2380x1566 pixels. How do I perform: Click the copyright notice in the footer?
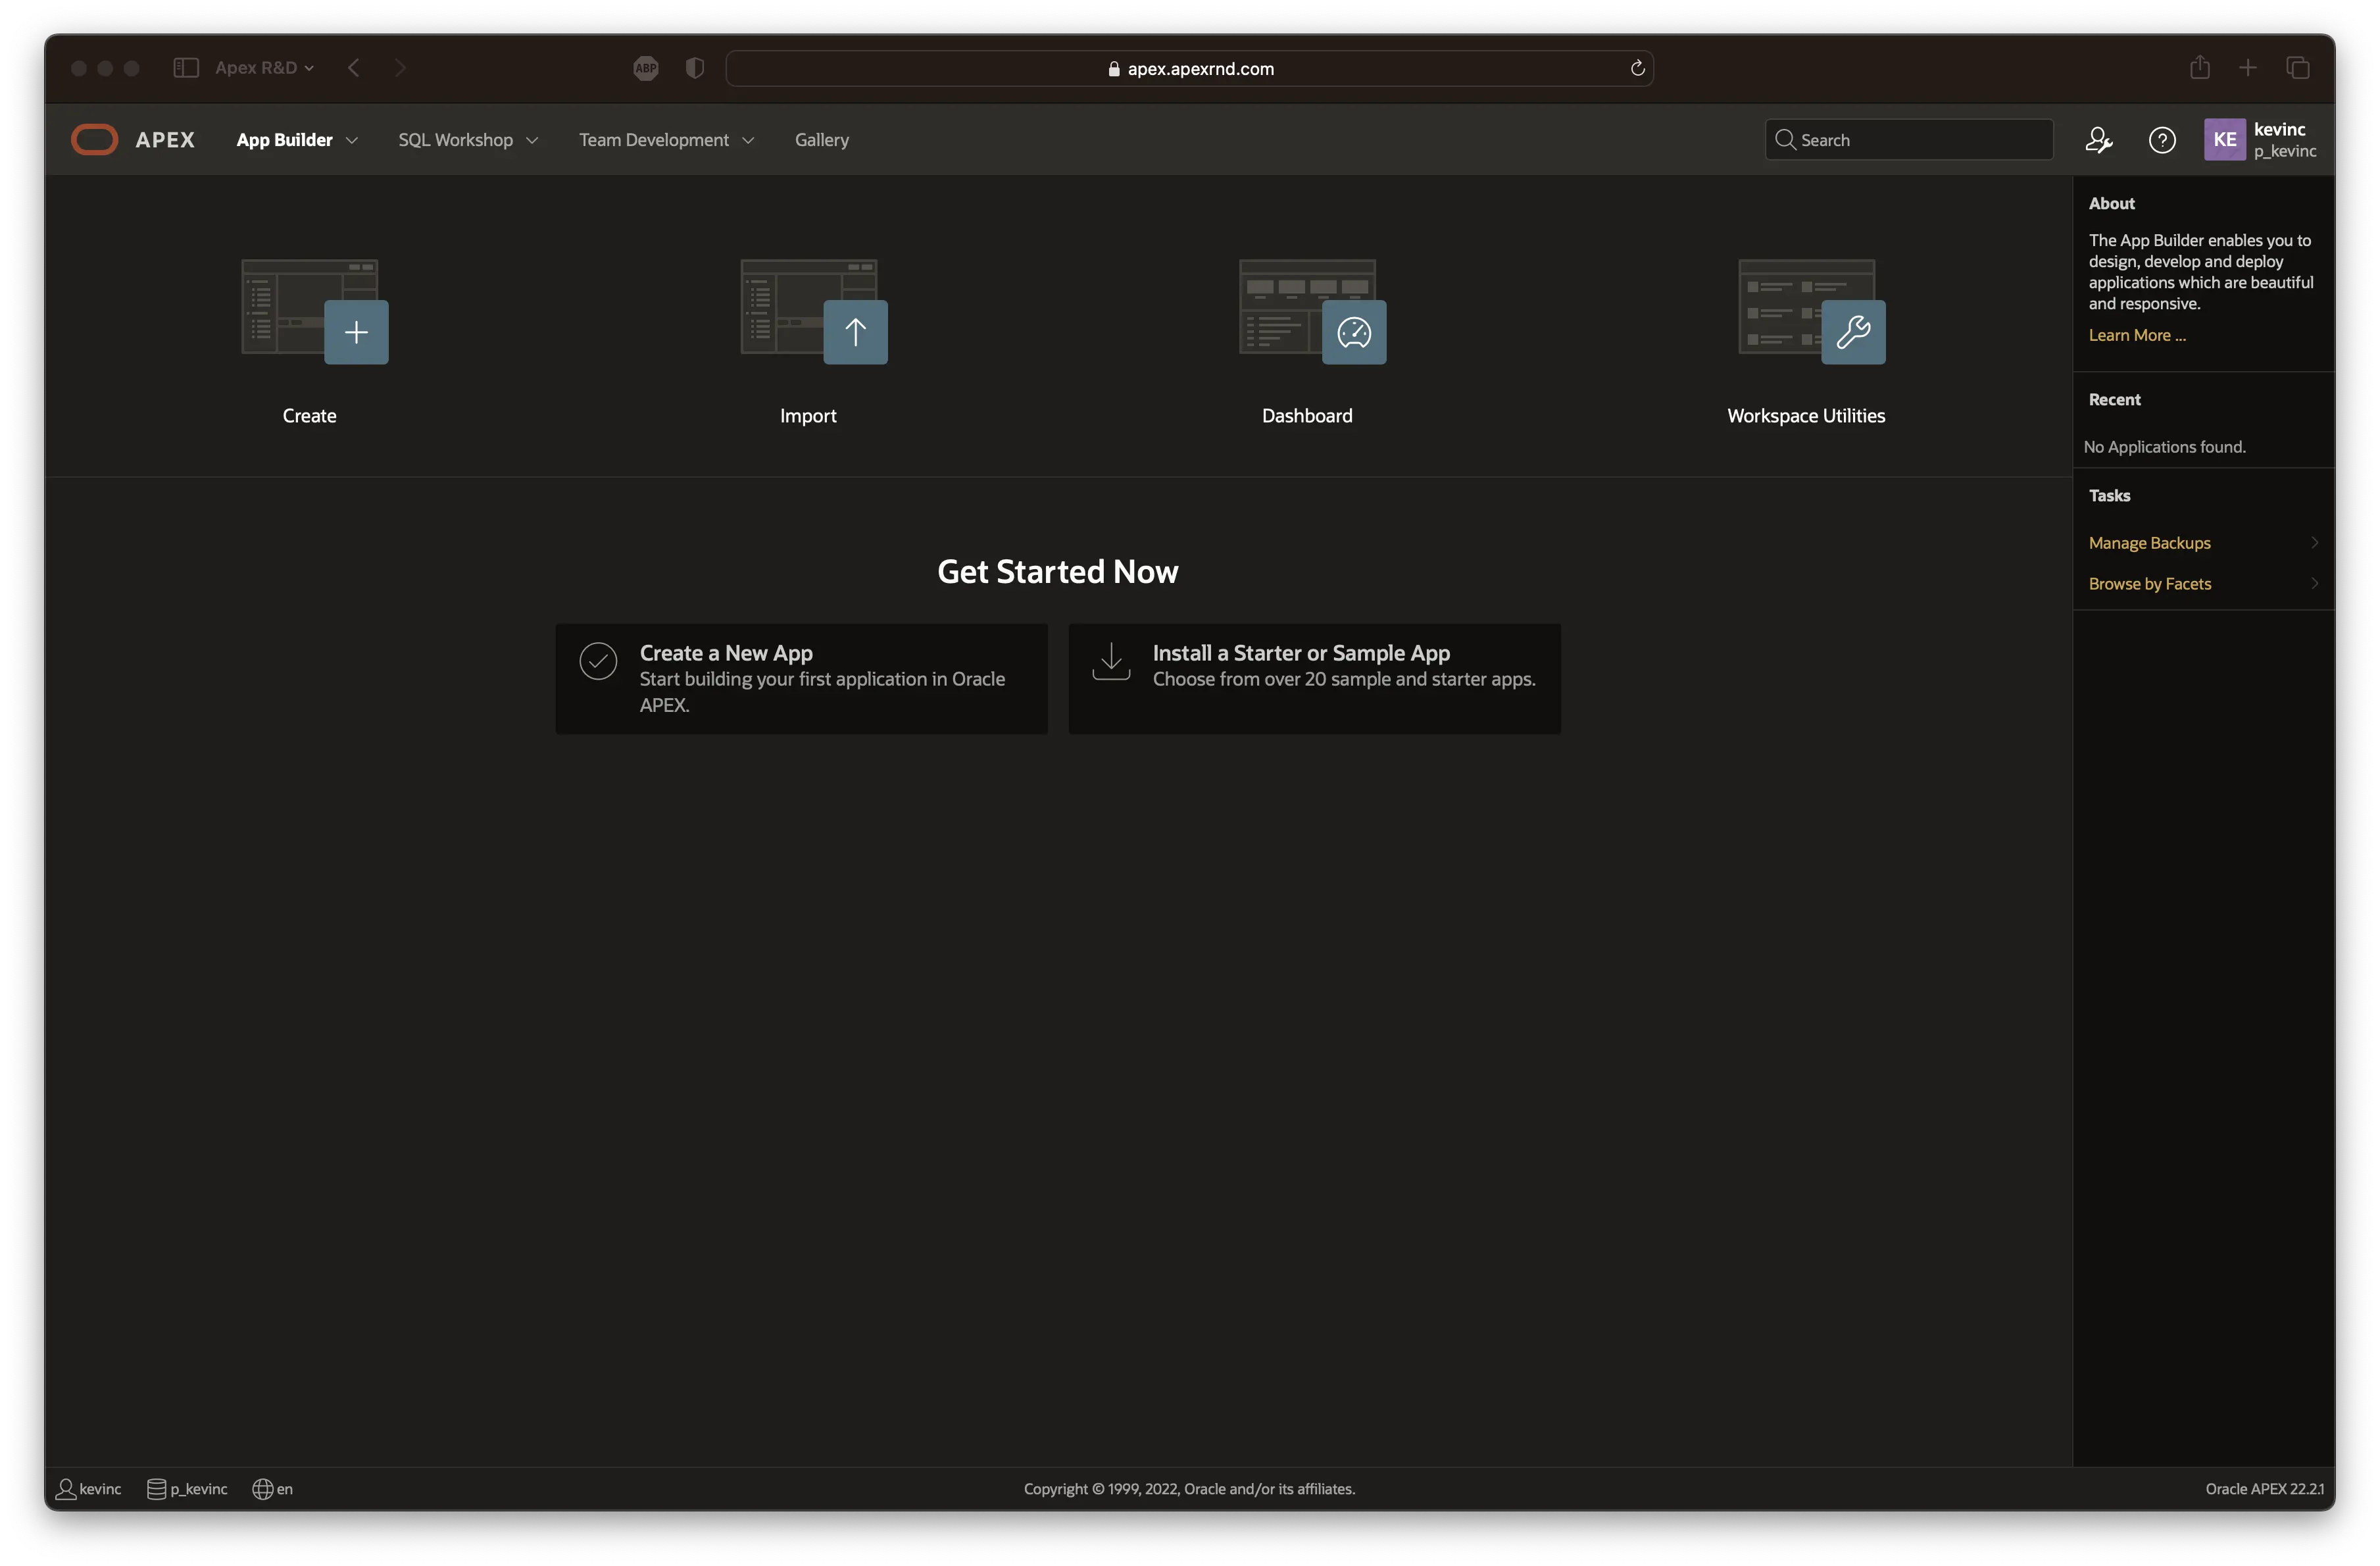[1189, 1489]
